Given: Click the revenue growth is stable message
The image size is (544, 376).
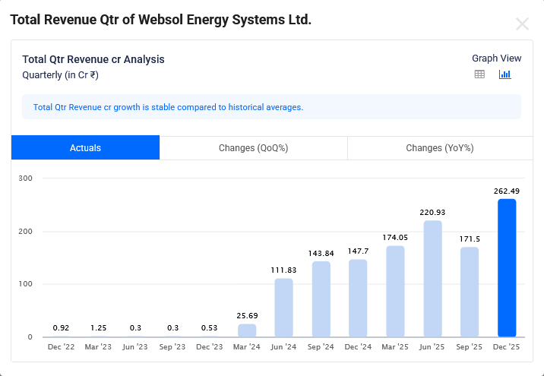Looking at the screenshot, I should click(168, 107).
